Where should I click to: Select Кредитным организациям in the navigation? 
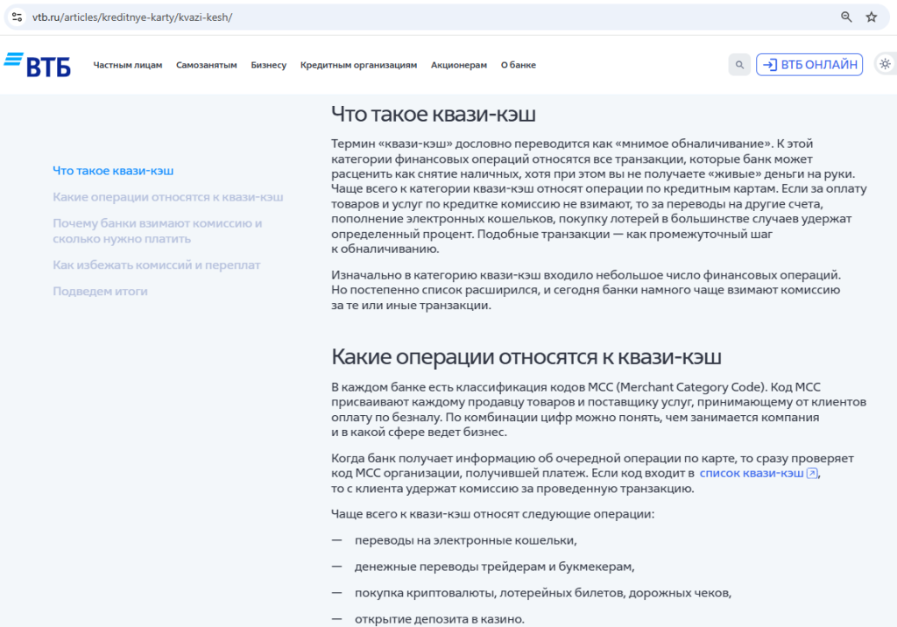(358, 64)
